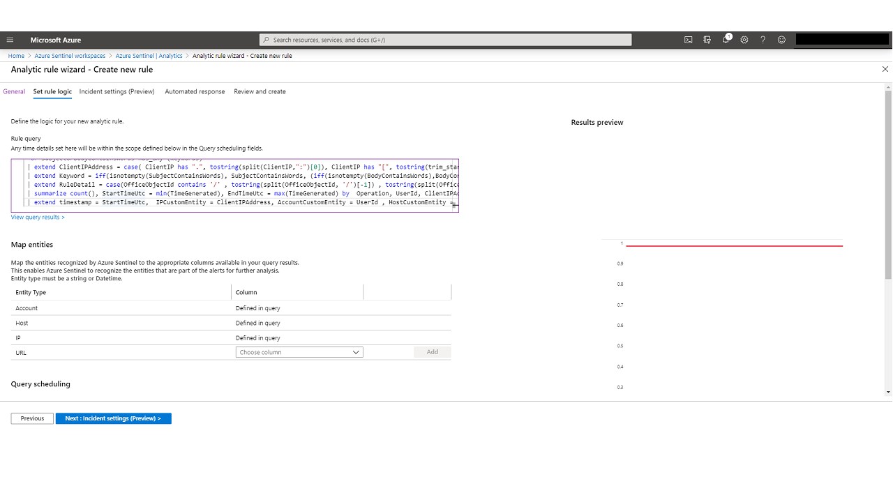Click the Microsoft Azure logo text
The width and height of the screenshot is (893, 502).
point(56,40)
